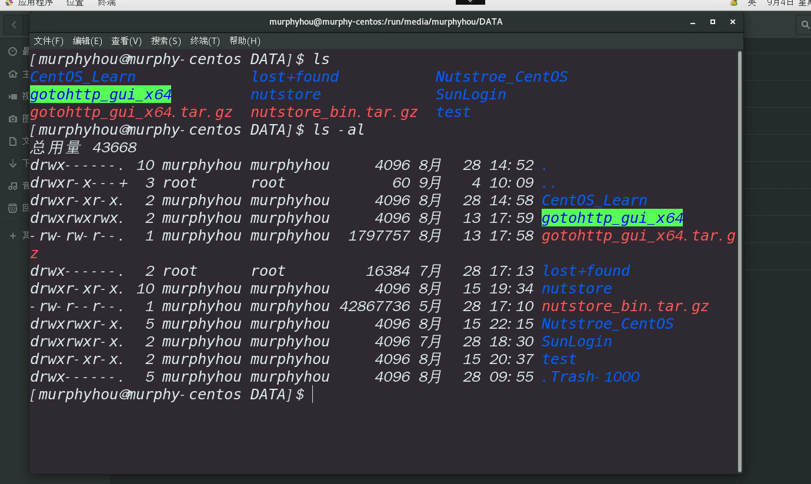
Task: Click SunLogin in ls -al listing
Action: tap(577, 342)
